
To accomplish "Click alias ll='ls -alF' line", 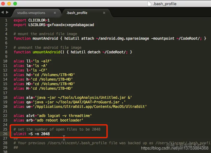I will point(33,61).
